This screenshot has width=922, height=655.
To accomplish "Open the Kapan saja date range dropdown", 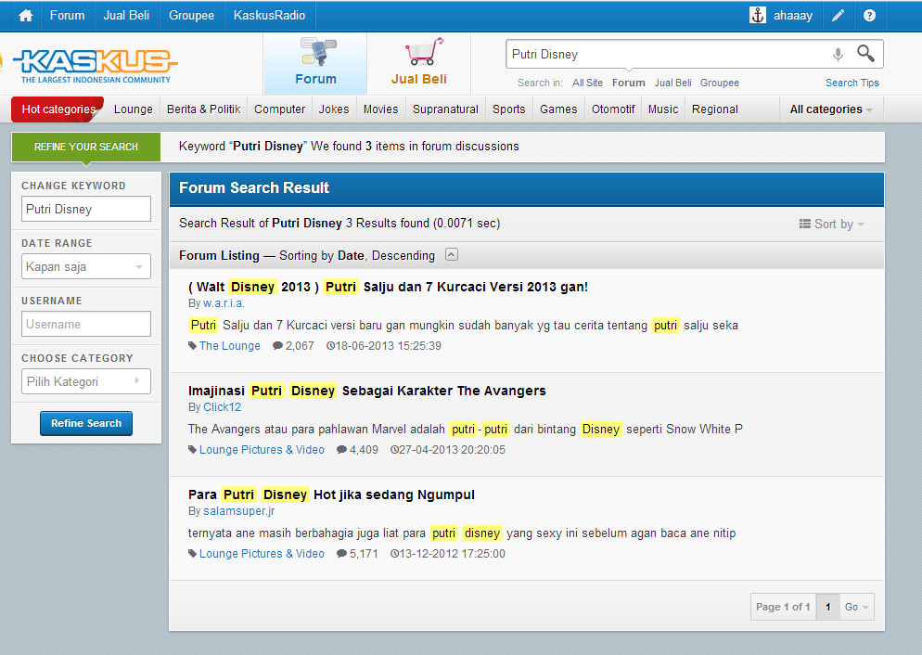I will [86, 266].
